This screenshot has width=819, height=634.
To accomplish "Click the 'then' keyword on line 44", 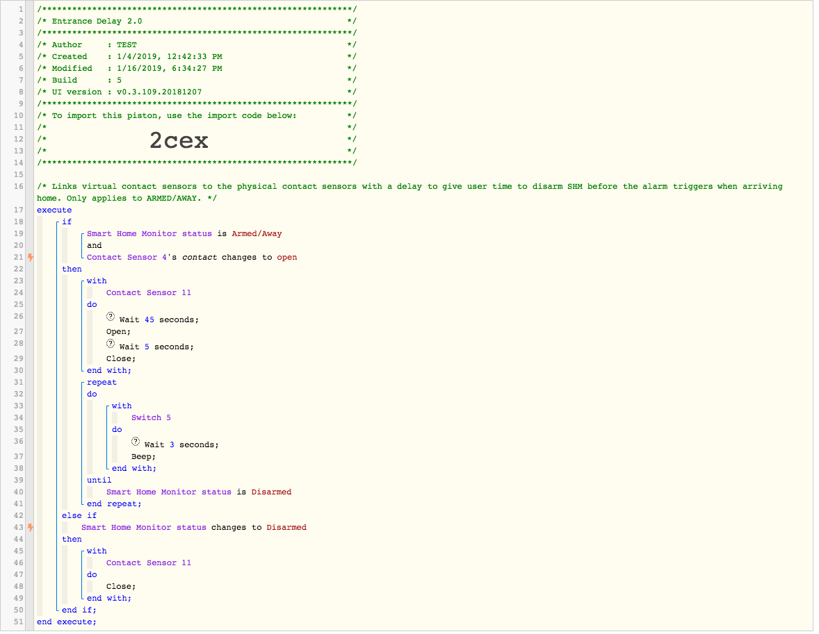I will 72,540.
